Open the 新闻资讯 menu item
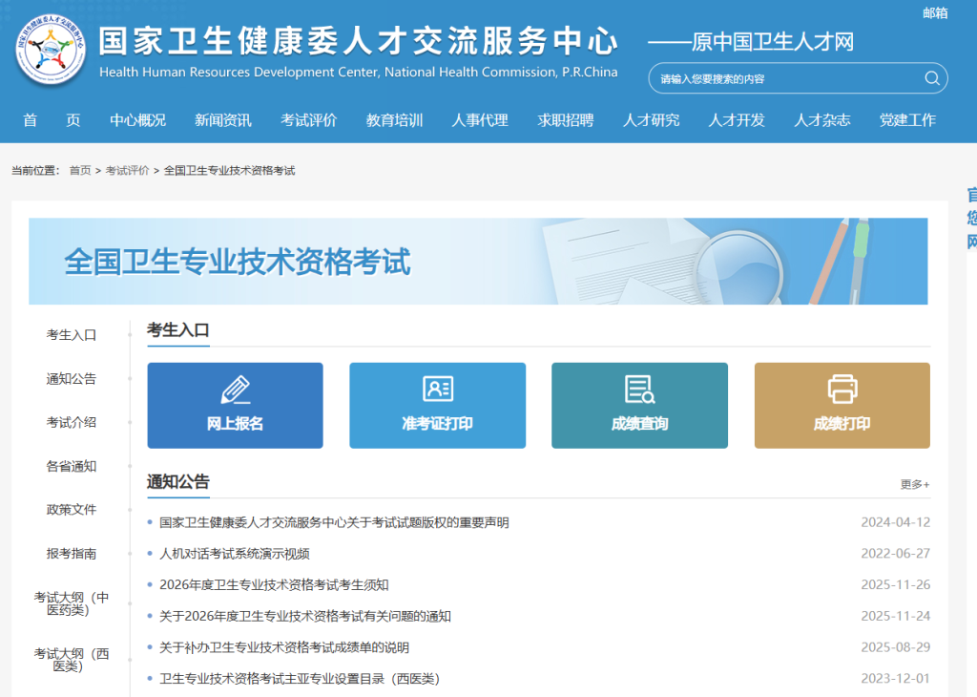The height and width of the screenshot is (697, 977). [x=222, y=120]
